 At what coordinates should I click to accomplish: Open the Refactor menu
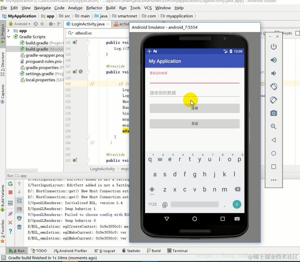(x=94, y=8)
